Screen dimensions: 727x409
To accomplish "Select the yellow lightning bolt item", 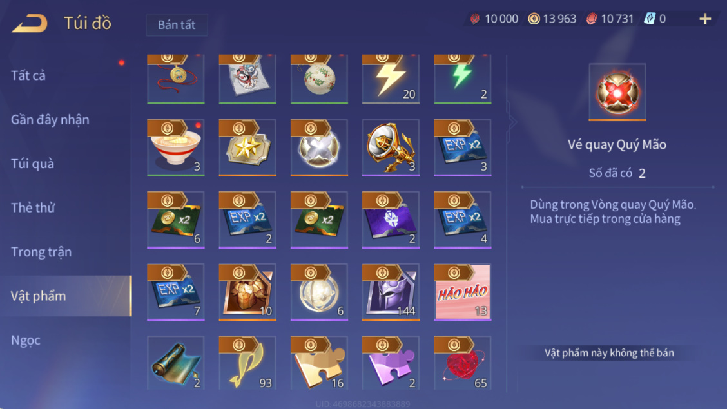I will point(391,79).
